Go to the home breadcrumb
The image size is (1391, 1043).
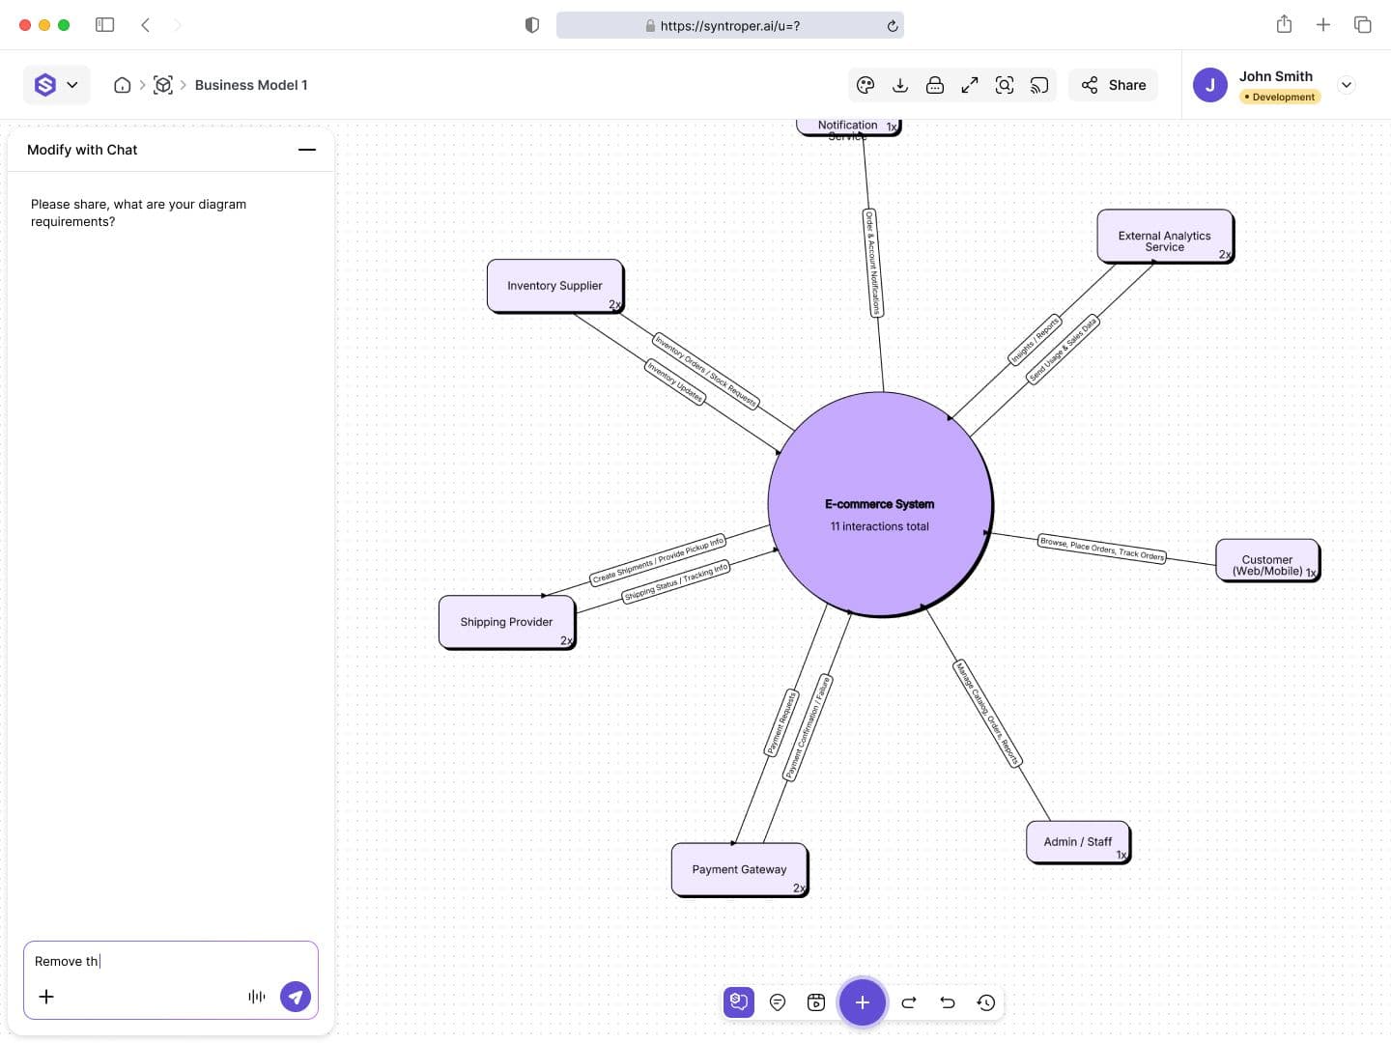point(123,85)
